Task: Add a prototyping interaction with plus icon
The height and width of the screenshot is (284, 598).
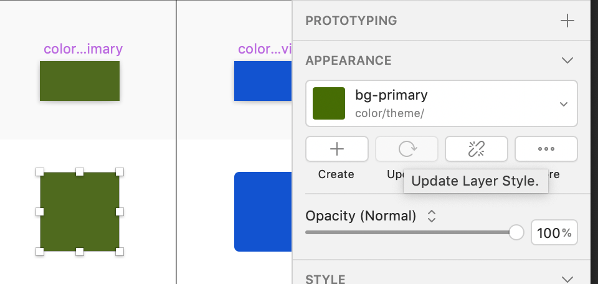Action: [x=567, y=21]
